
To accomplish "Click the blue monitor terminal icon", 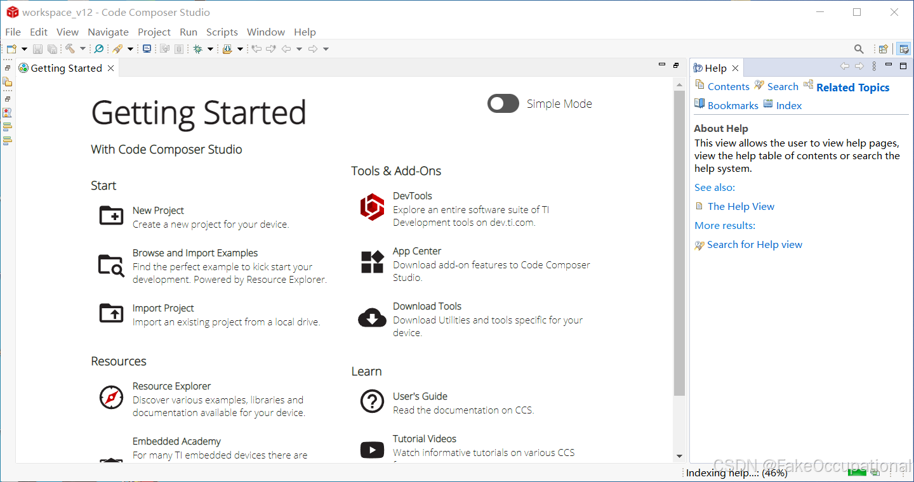I will coord(147,49).
